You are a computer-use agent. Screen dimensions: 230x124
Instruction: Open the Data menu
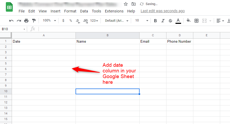pyautogui.click(x=84, y=11)
